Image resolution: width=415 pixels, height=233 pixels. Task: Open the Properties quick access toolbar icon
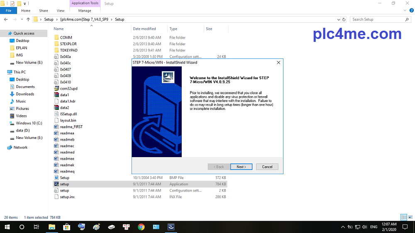point(12,3)
